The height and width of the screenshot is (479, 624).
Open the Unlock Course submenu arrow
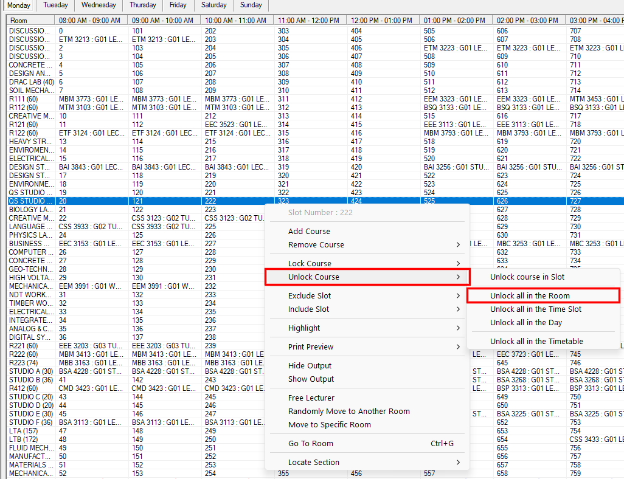coord(458,277)
